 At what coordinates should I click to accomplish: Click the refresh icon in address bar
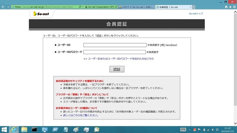[x=116, y=7]
